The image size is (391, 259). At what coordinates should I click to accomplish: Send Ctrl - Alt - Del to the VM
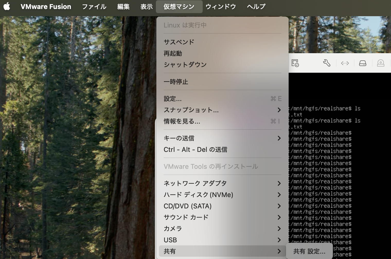pos(222,150)
